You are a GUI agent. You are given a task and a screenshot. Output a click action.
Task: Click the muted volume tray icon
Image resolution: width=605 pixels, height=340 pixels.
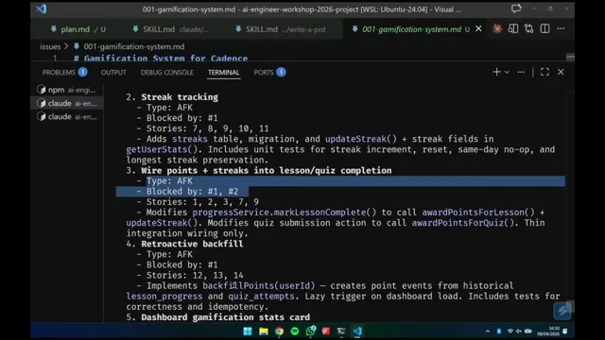pos(519,331)
